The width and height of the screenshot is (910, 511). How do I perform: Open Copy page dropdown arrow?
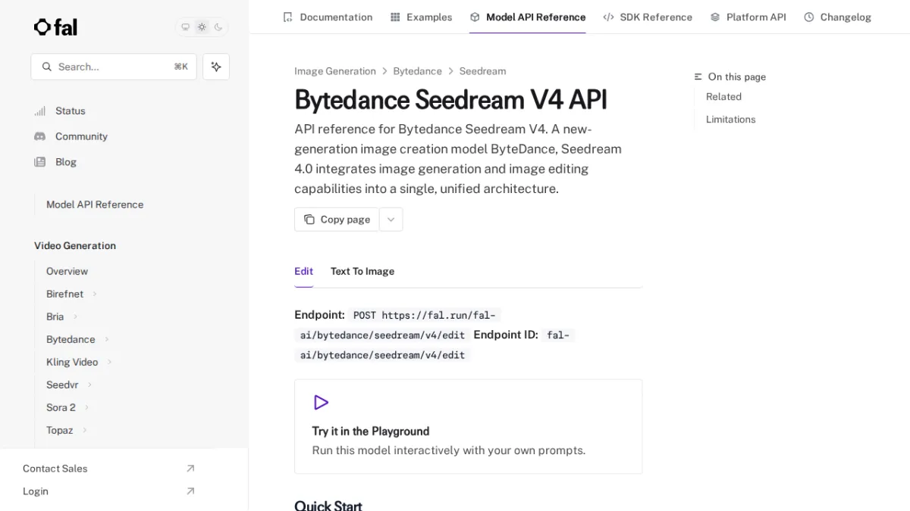391,220
